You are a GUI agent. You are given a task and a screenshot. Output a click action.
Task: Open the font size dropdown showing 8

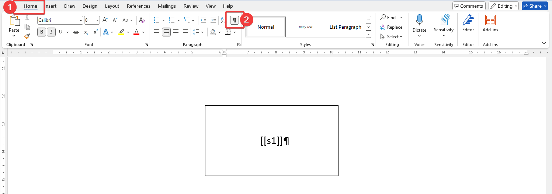tap(97, 20)
